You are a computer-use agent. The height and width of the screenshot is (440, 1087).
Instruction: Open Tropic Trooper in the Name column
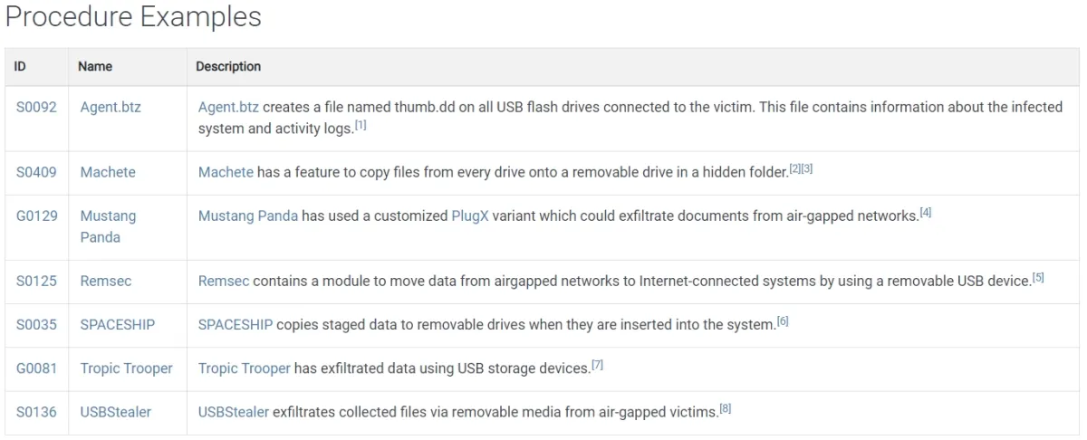[x=126, y=368]
